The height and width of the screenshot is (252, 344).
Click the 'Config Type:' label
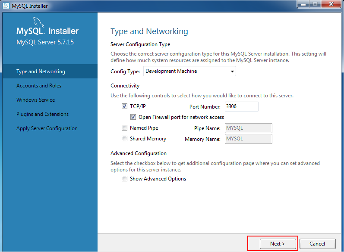[125, 72]
